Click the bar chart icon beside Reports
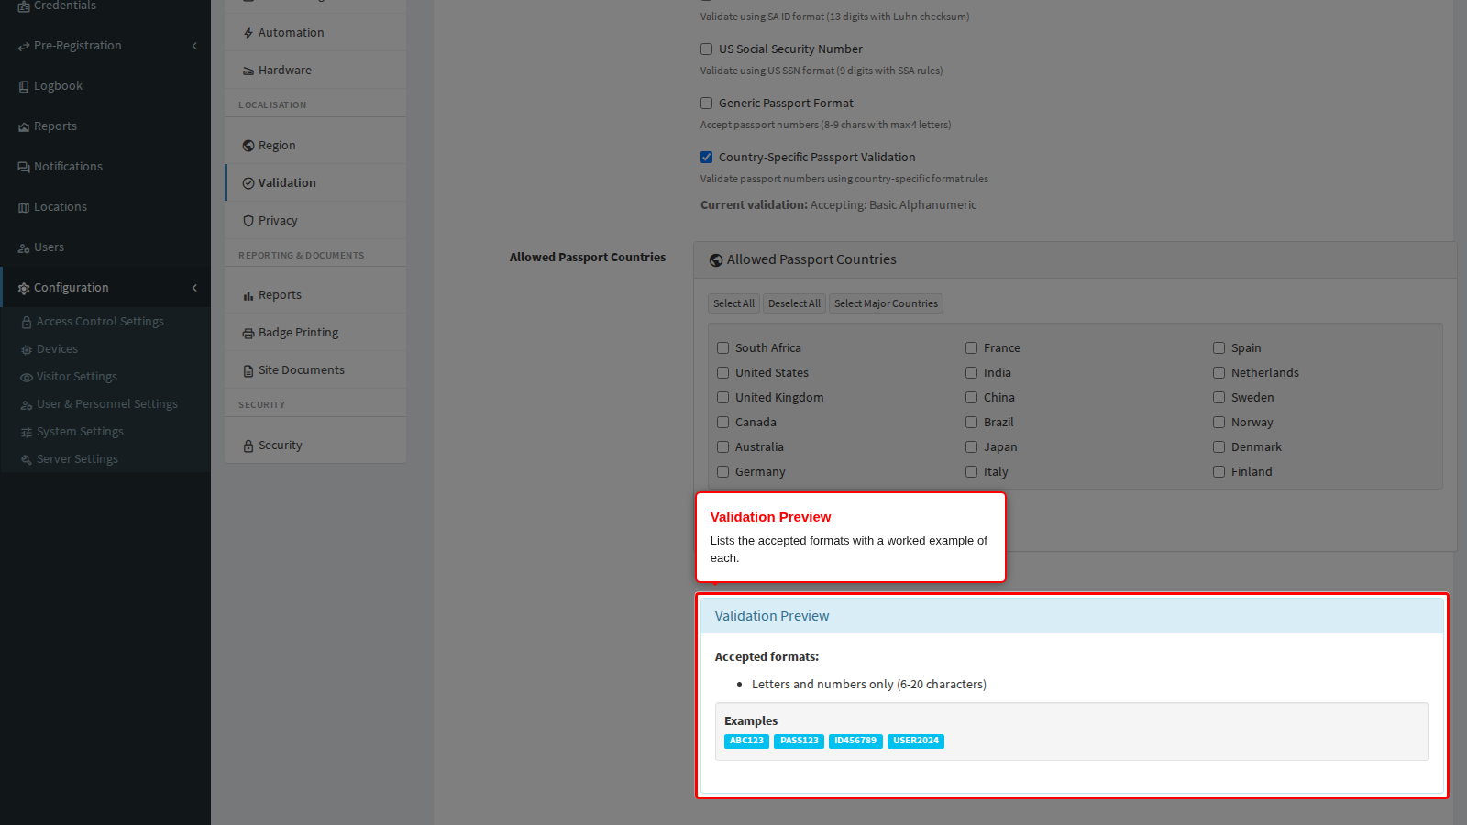The height and width of the screenshot is (825, 1467). [248, 295]
